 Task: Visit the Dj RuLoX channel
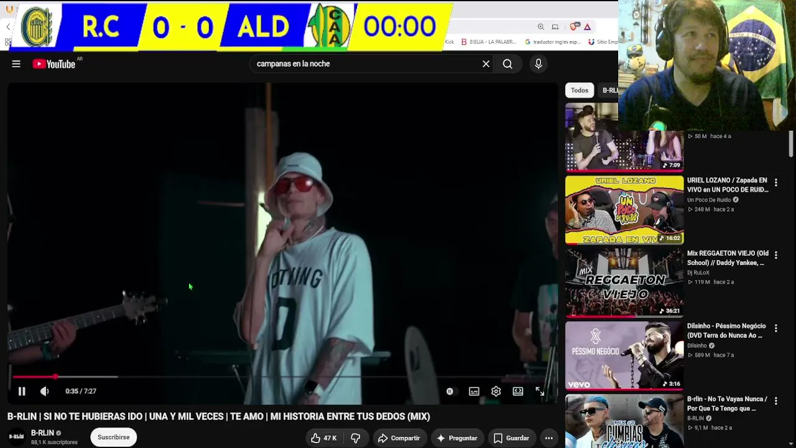pyautogui.click(x=698, y=273)
